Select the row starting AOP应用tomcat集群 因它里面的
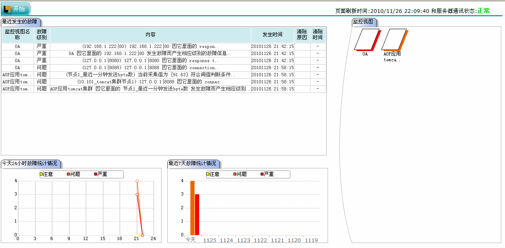 pyautogui.click(x=164, y=89)
